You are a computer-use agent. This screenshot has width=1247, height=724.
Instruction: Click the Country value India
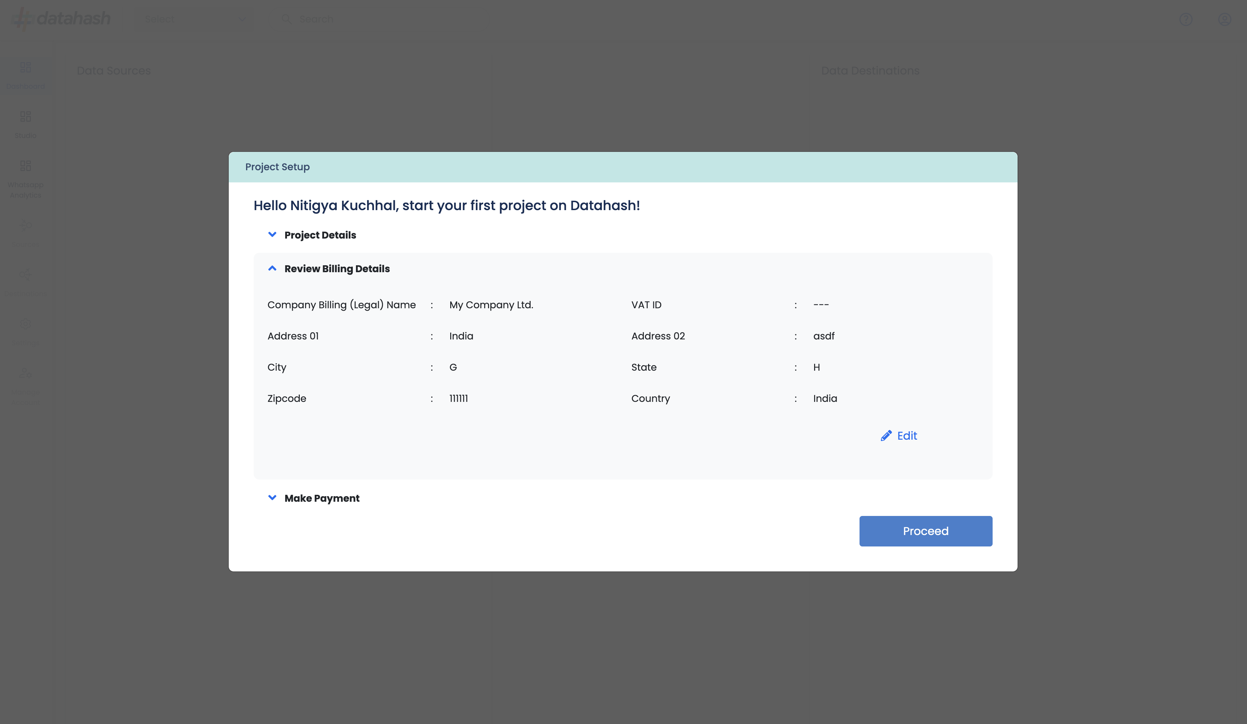[825, 399]
